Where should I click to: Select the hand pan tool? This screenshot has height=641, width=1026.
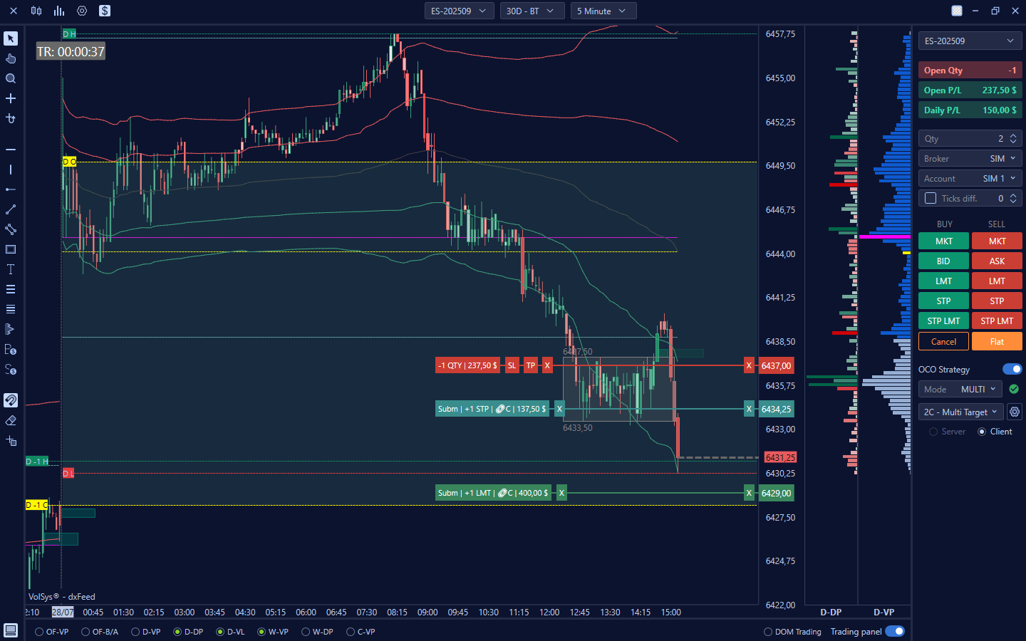(x=11, y=58)
